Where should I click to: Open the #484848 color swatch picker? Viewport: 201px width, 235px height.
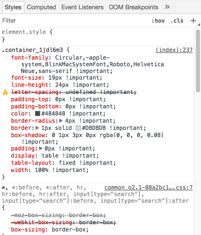click(37, 113)
